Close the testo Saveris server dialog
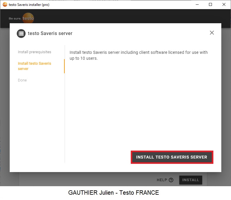Screen dimensions: 231x200 (212, 33)
